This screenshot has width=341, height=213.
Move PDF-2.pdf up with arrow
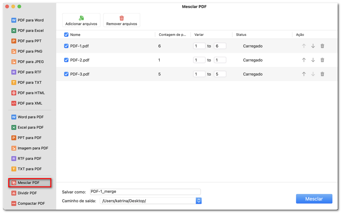(304, 60)
